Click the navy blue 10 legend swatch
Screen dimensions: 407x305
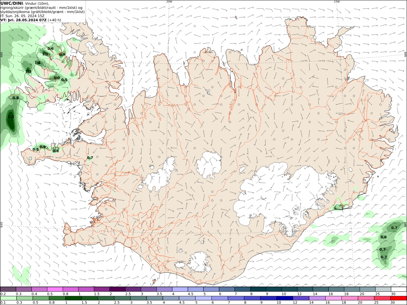point(285,298)
